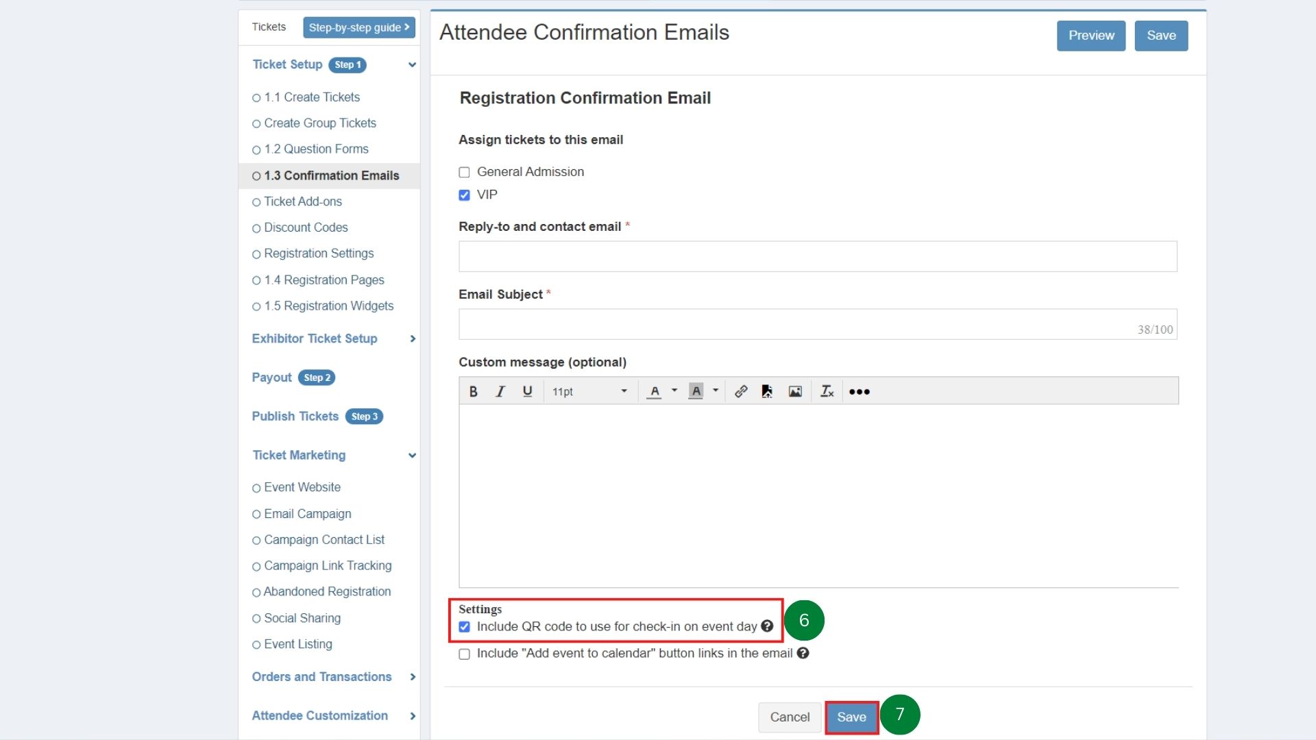The height and width of the screenshot is (740, 1316).
Task: Open the Discount Codes page
Action: tap(306, 227)
